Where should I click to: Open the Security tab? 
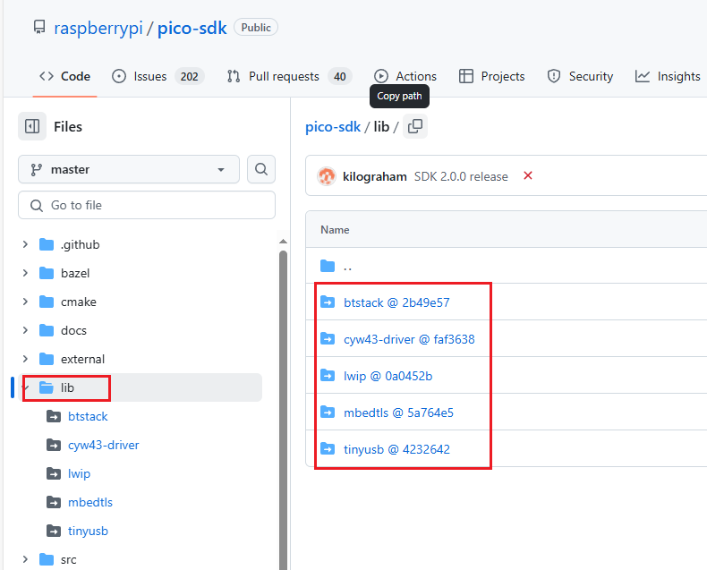coord(580,76)
